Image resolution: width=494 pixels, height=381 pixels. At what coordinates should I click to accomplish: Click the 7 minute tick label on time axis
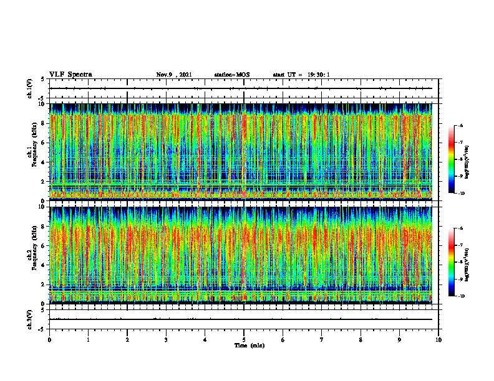coord(322,340)
